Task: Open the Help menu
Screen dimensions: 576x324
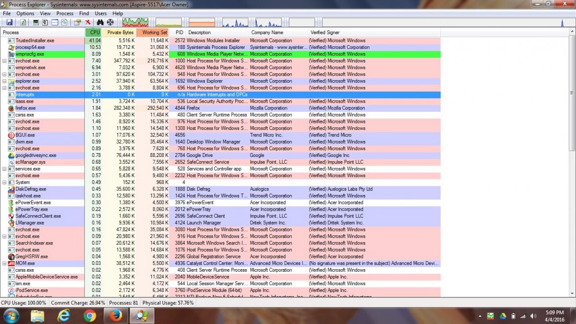Action: (x=118, y=13)
